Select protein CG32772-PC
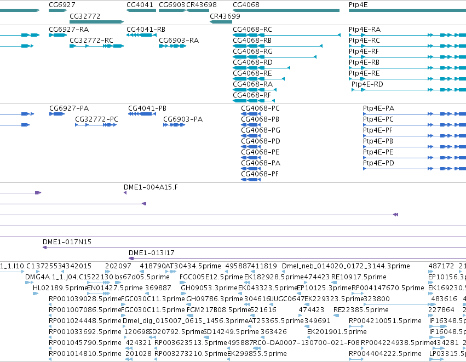The image size is (466, 362). coord(96,125)
